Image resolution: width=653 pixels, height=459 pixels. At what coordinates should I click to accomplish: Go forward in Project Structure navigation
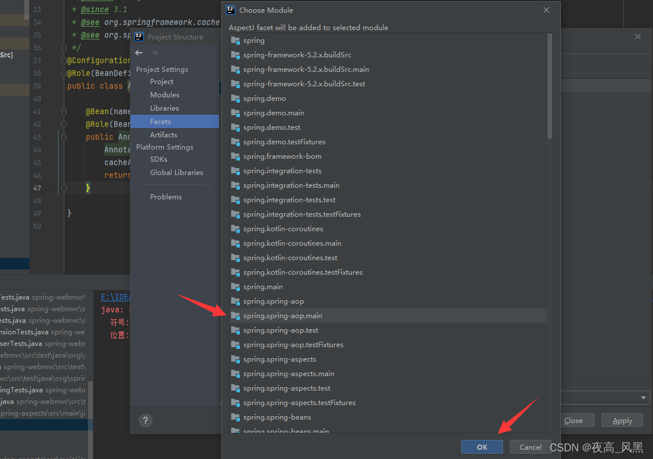[x=154, y=53]
